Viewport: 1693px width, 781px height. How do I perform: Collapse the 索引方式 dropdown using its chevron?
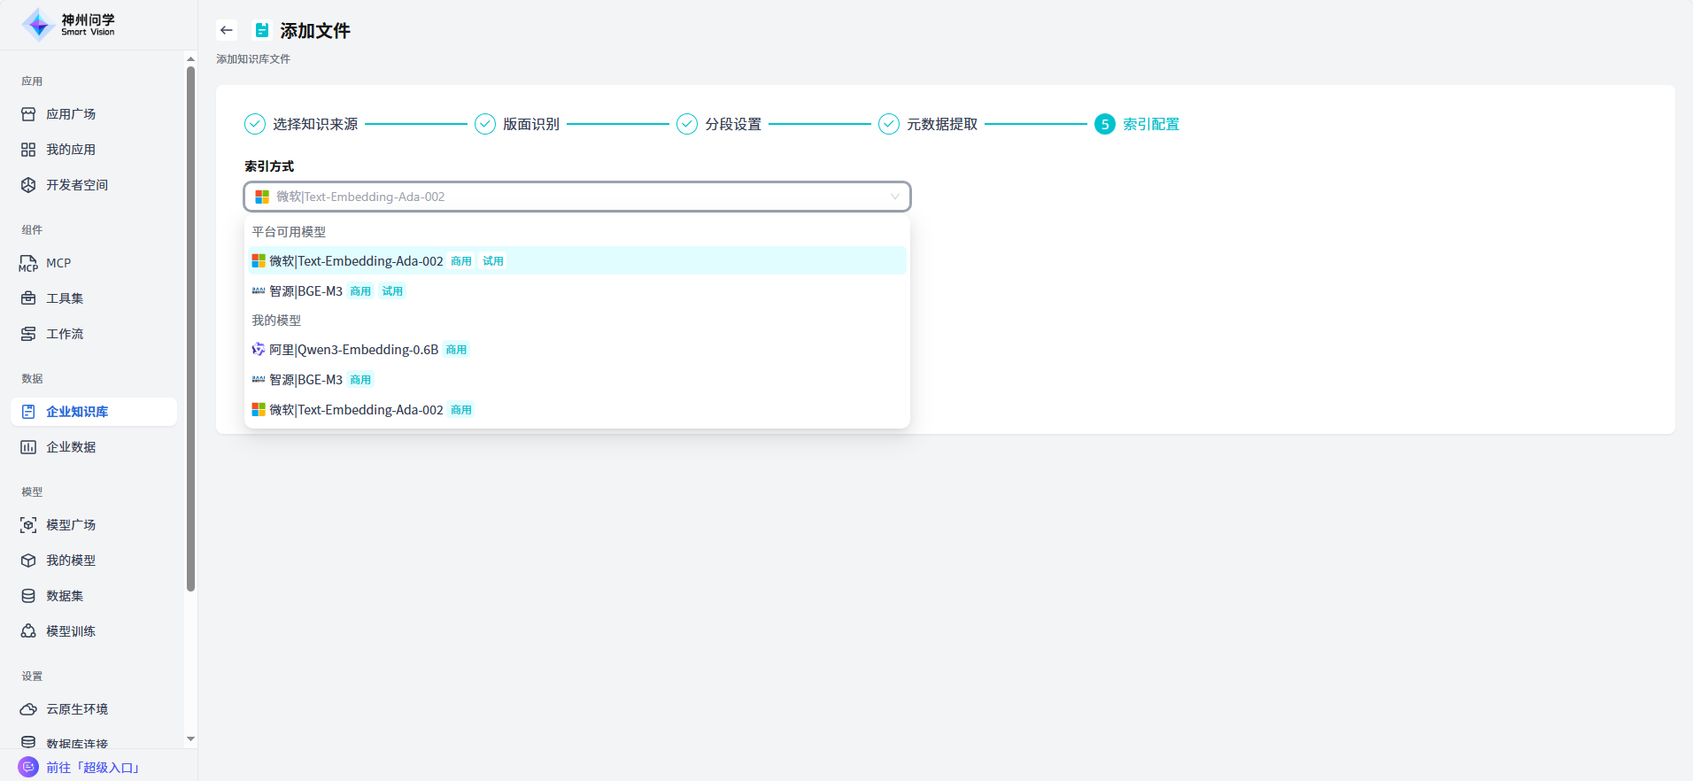tap(894, 197)
